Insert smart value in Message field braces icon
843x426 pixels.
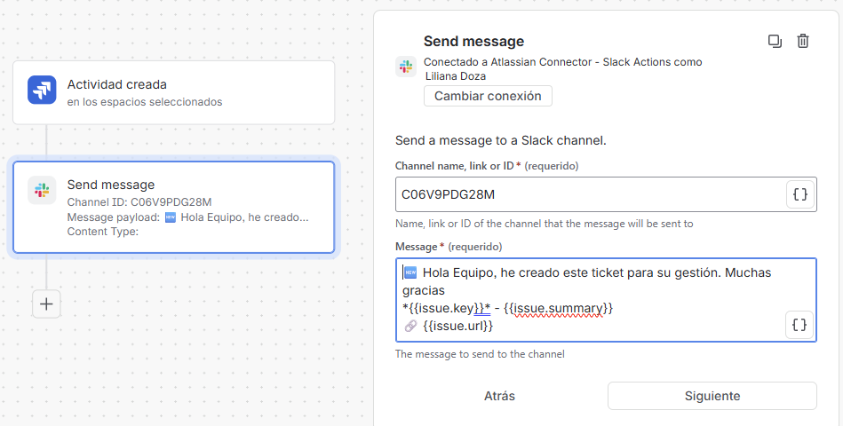(x=799, y=325)
